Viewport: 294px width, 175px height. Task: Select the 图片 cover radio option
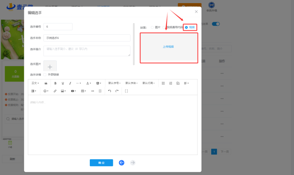[152, 27]
